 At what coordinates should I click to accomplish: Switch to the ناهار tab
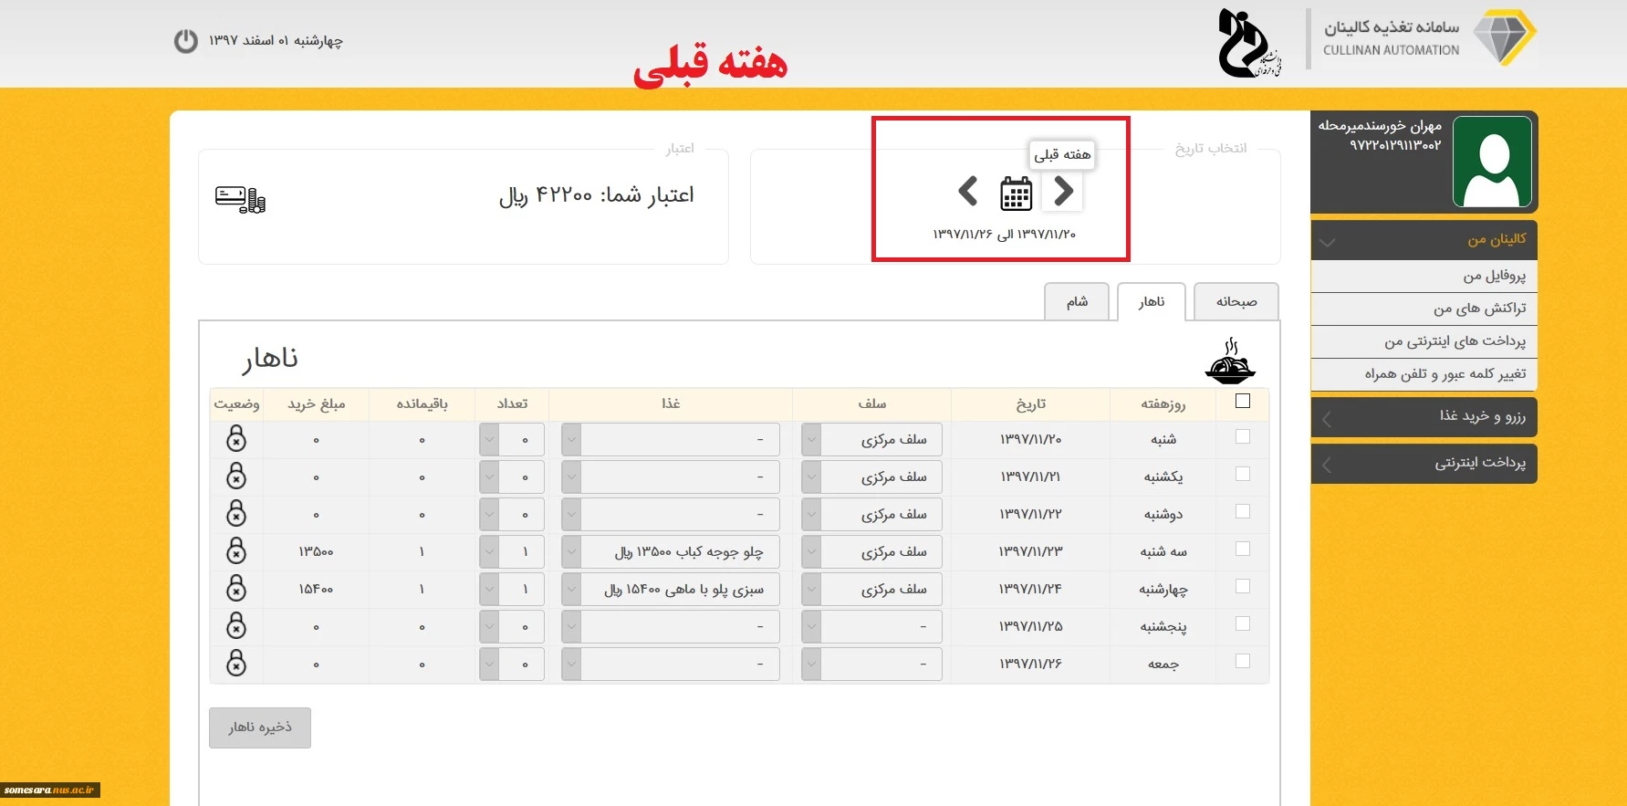(x=1152, y=302)
